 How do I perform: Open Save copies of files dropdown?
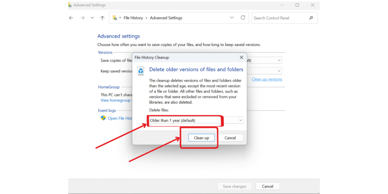point(264,60)
